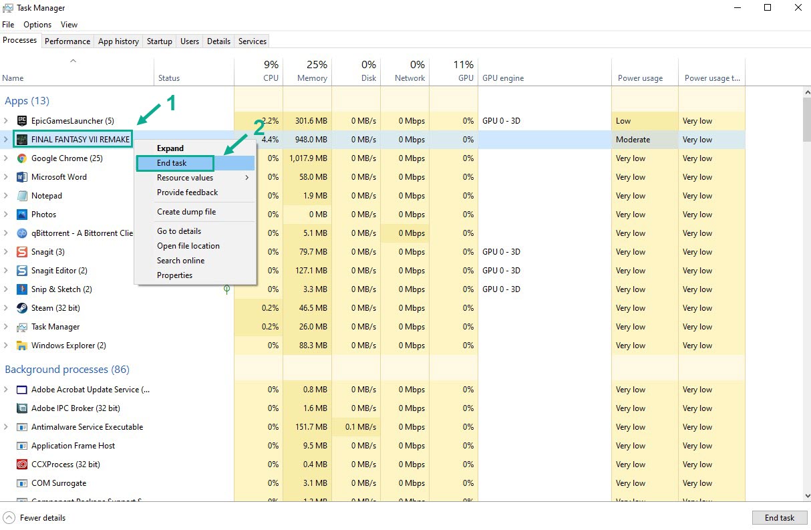Expand the Microsoft Word process group
Screen dimensions: 811x530
point(6,177)
